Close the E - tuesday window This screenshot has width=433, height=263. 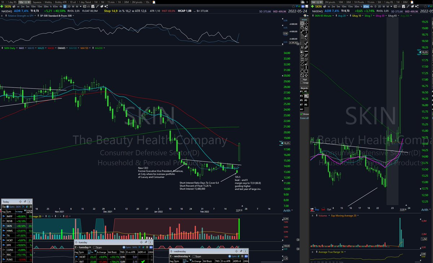pyautogui.click(x=150, y=242)
